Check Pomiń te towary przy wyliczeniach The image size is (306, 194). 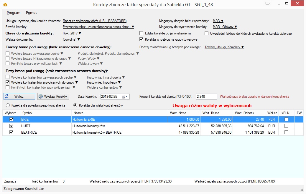tap(8, 64)
